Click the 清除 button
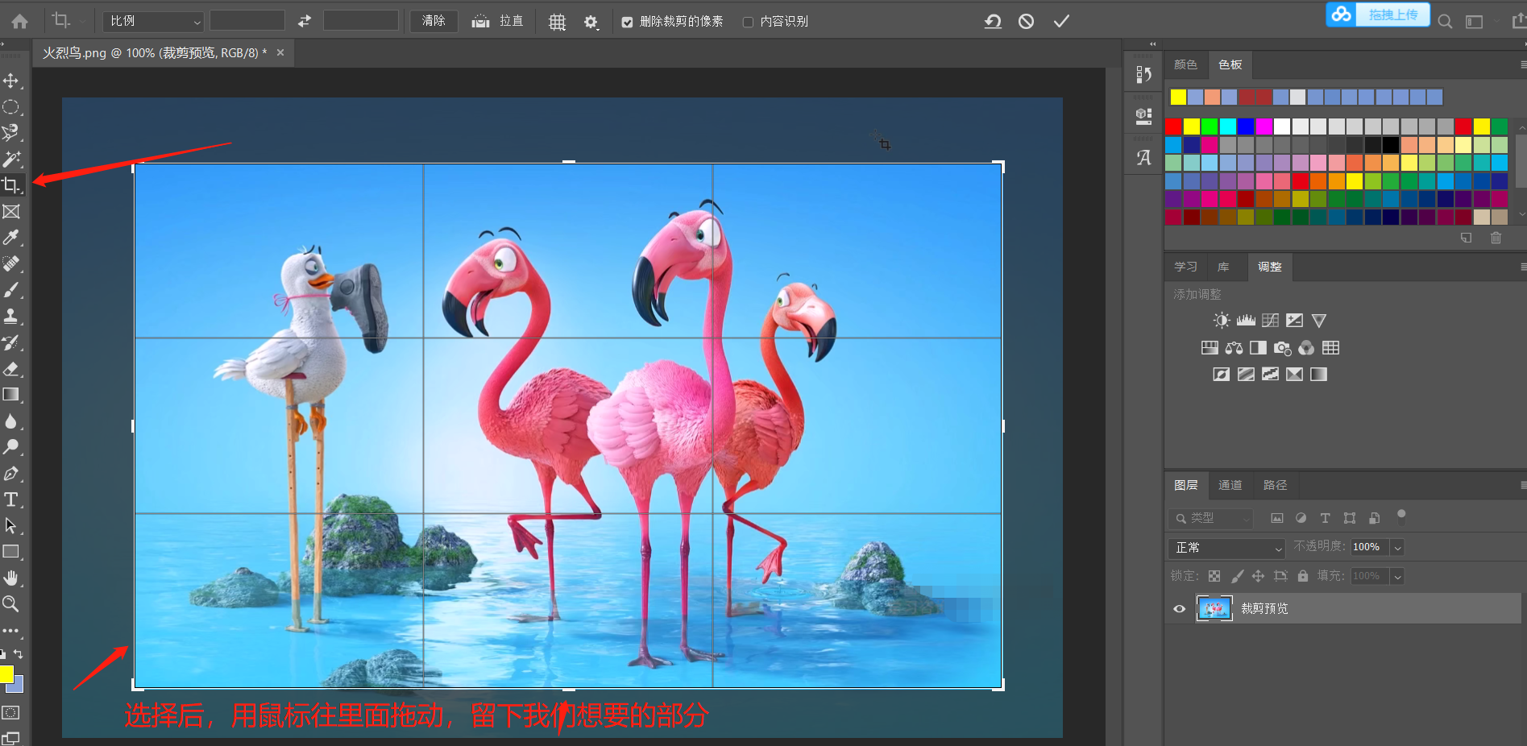This screenshot has width=1527, height=746. coord(434,21)
